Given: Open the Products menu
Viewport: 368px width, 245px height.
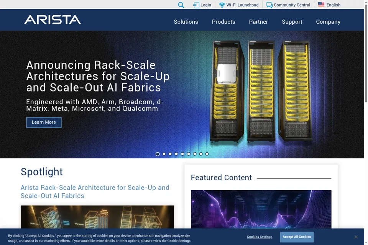Looking at the screenshot, I should [223, 22].
